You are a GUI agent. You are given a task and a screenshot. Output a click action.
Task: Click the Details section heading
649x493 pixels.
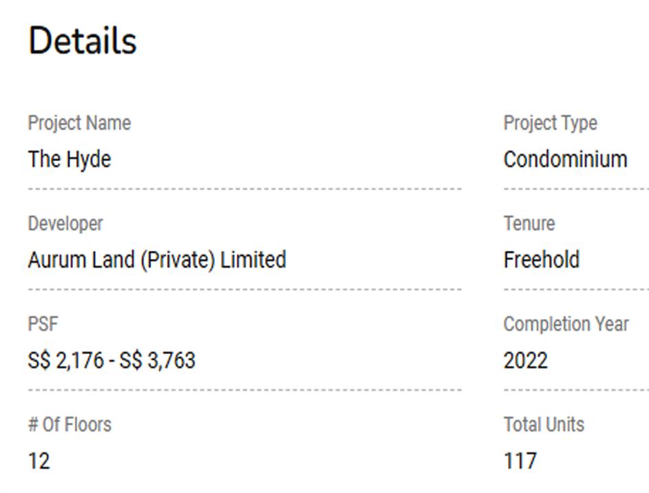point(83,40)
